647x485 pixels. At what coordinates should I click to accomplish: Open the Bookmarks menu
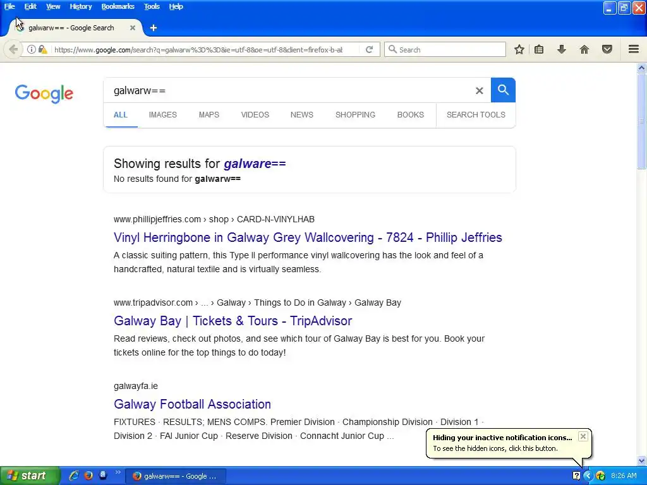pos(118,6)
